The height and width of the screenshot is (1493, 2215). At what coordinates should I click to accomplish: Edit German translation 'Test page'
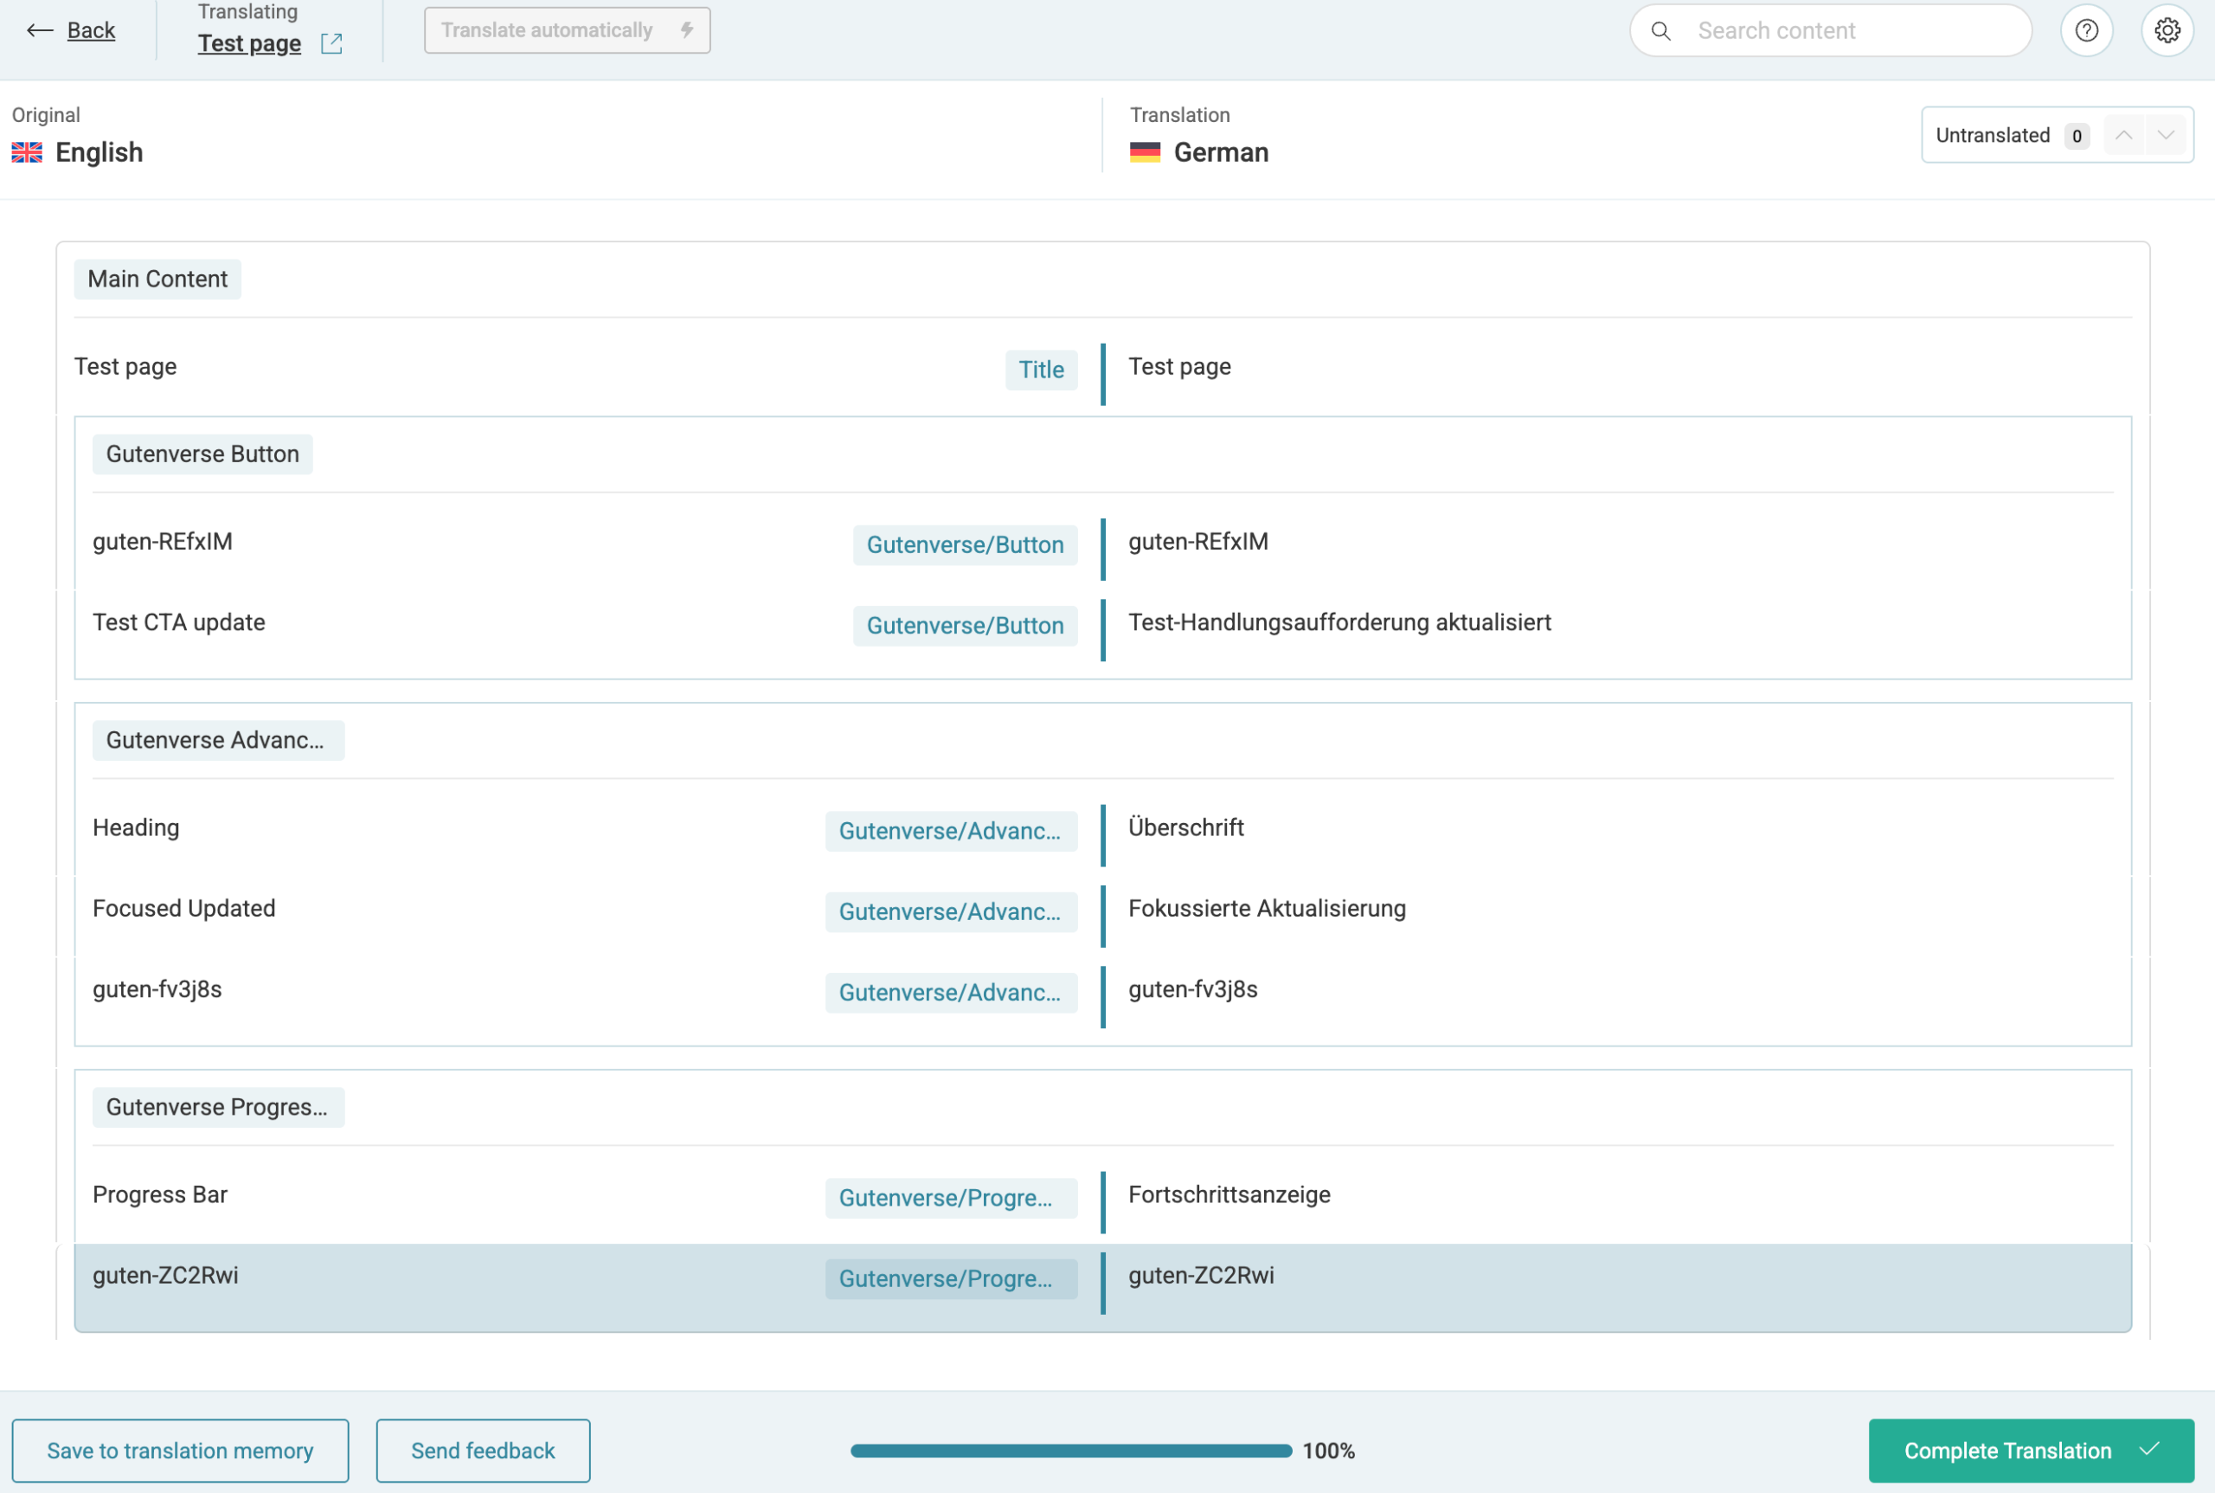pyautogui.click(x=1179, y=367)
